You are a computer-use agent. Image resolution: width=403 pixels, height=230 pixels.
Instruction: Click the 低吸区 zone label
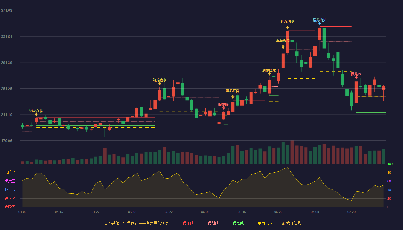click(x=10, y=207)
